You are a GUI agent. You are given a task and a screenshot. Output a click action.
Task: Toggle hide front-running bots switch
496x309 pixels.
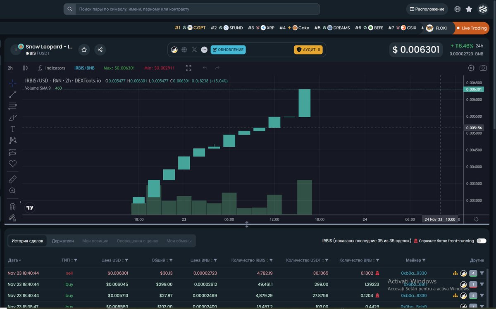point(482,241)
